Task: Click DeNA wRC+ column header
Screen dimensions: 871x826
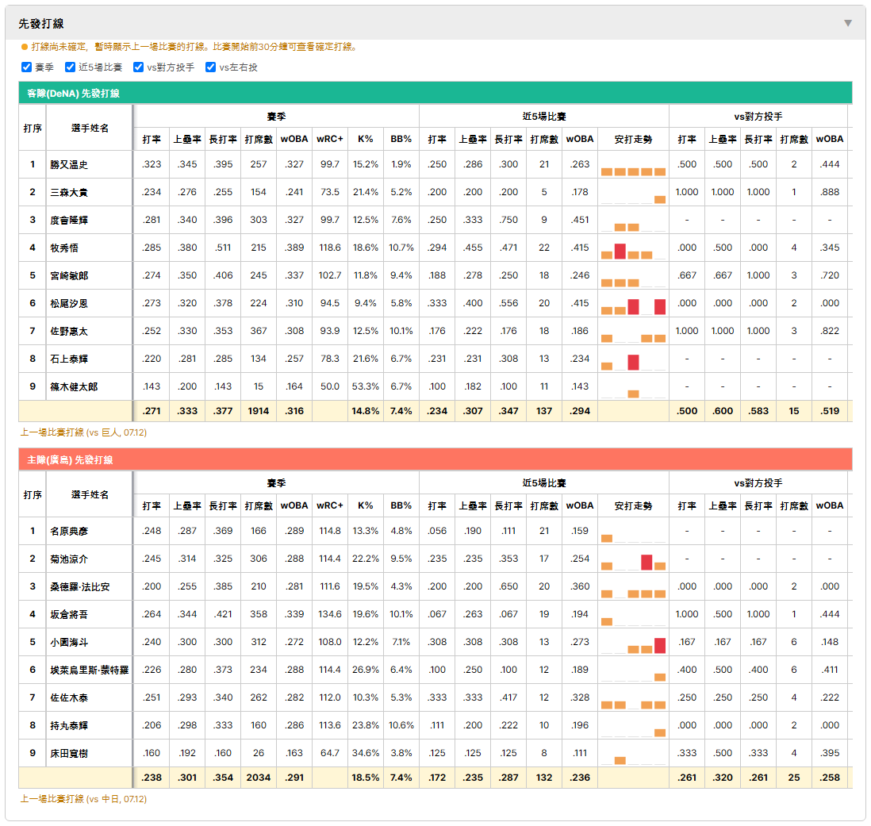Action: click(x=330, y=139)
